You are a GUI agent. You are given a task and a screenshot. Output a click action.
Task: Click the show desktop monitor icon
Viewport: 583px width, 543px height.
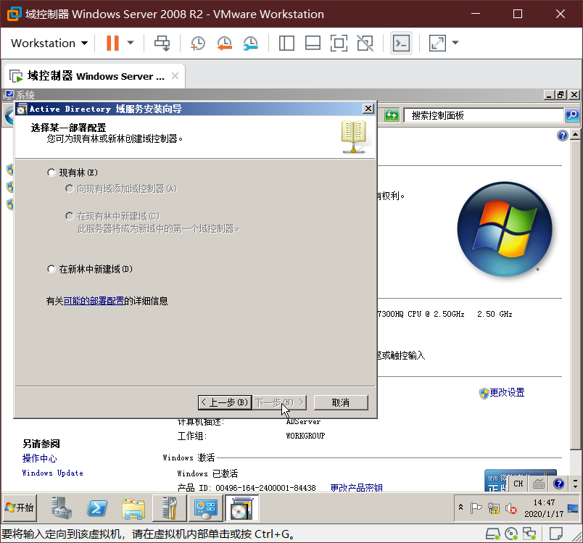tap(573, 508)
